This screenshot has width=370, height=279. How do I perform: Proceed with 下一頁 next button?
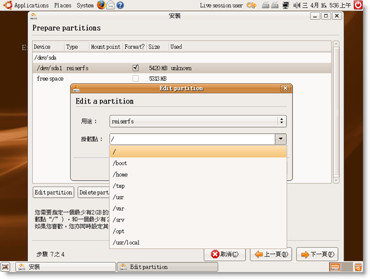click(x=317, y=254)
